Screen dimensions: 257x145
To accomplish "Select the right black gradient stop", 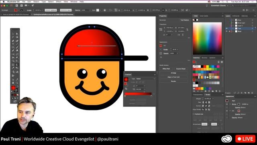I will (x=151, y=96).
